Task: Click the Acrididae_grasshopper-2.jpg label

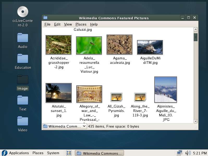Action: coord(59,63)
